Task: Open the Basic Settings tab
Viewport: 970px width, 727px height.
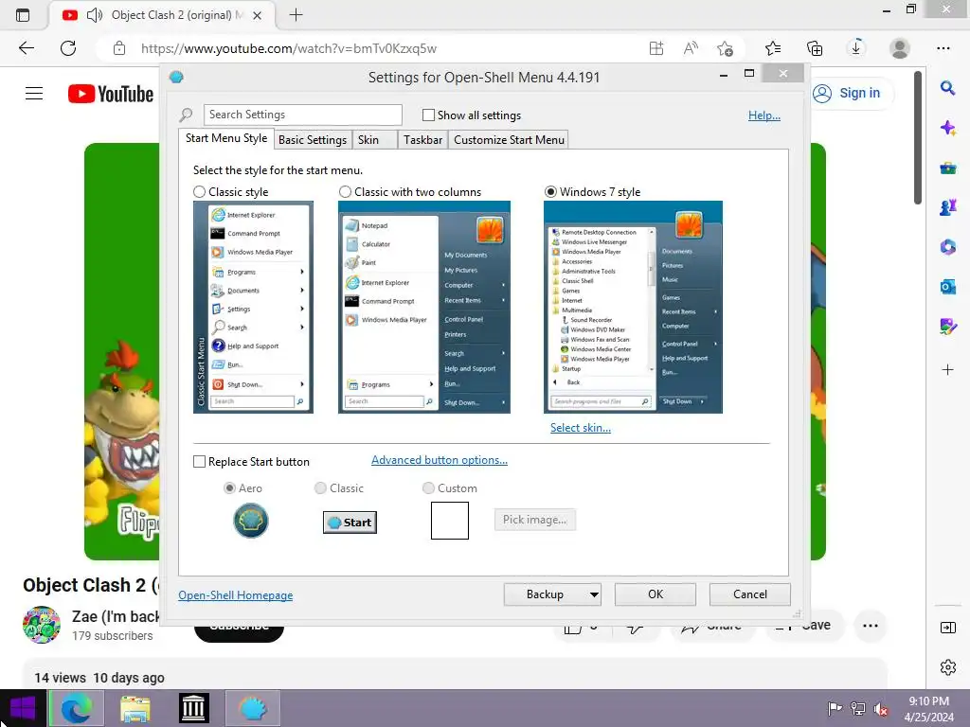Action: [313, 140]
